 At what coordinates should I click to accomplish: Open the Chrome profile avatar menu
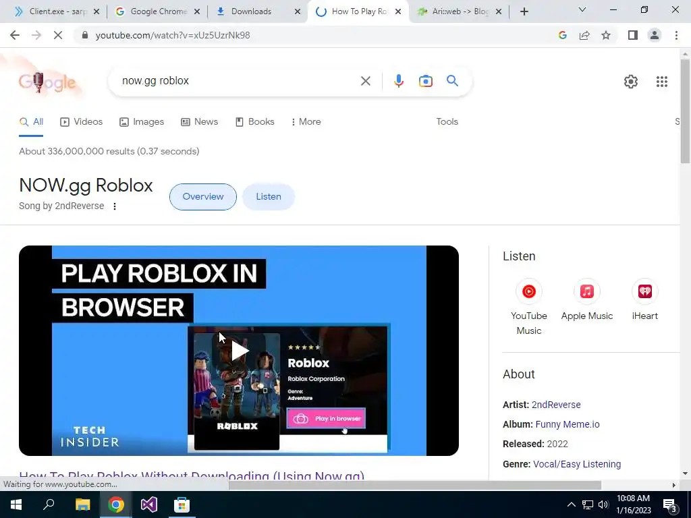coord(655,35)
